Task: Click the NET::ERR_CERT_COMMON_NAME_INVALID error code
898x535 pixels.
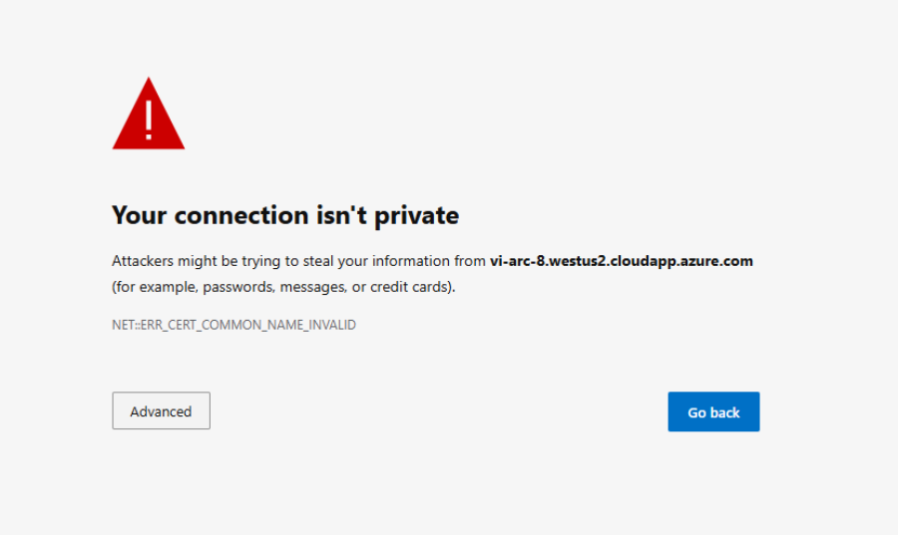Action: pyautogui.click(x=233, y=325)
